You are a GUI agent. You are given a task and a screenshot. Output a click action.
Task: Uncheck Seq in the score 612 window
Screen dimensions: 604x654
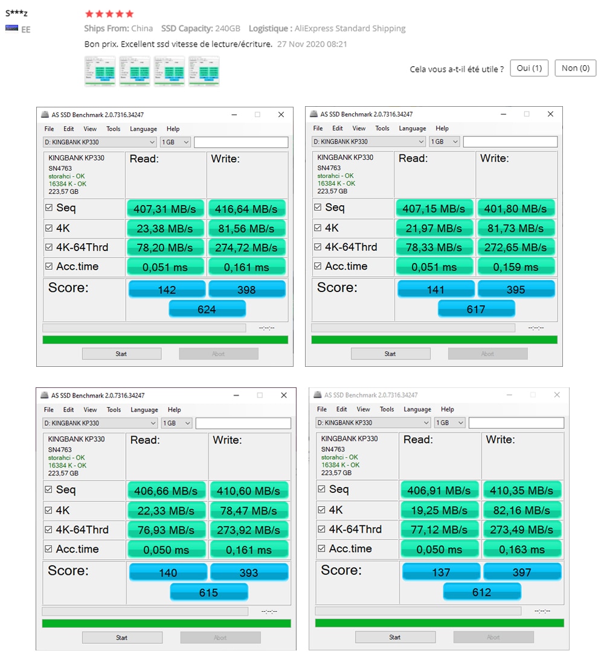[x=322, y=489]
